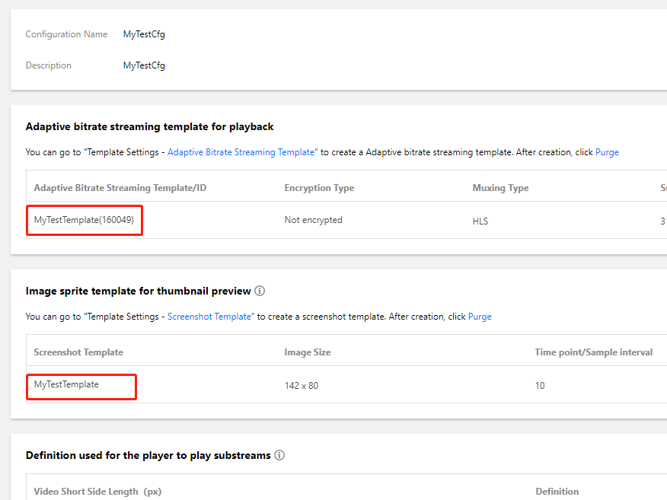Click the sample interval value 10
The width and height of the screenshot is (667, 500).
[540, 386]
